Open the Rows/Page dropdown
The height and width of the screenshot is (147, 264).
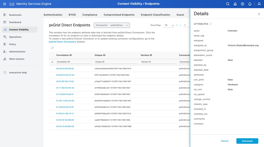169,25
